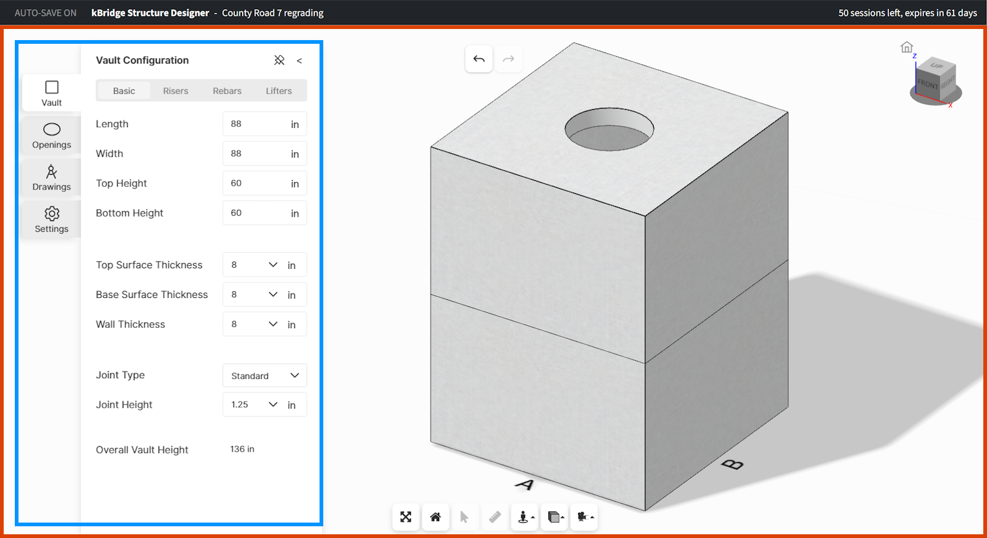The image size is (987, 538).
Task: Open the Openings sidebar section
Action: (x=52, y=136)
